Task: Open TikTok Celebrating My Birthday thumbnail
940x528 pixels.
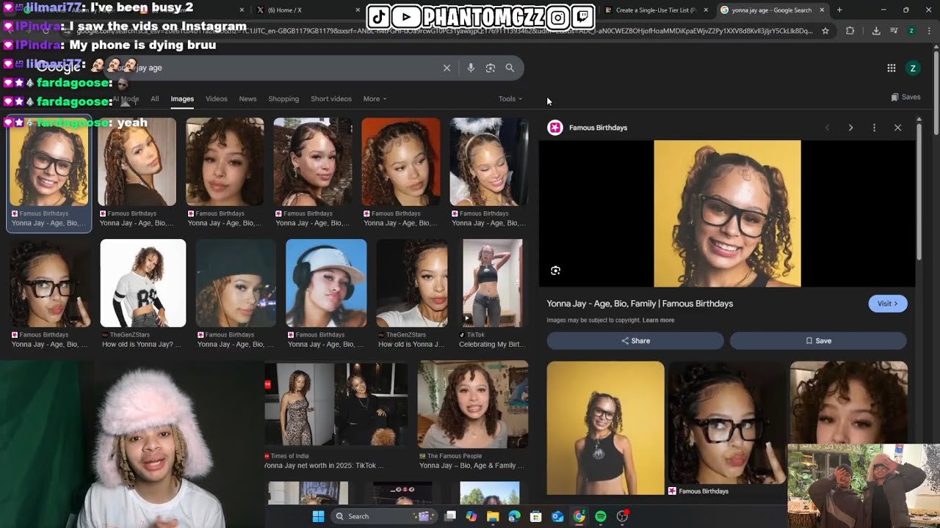Action: (493, 283)
